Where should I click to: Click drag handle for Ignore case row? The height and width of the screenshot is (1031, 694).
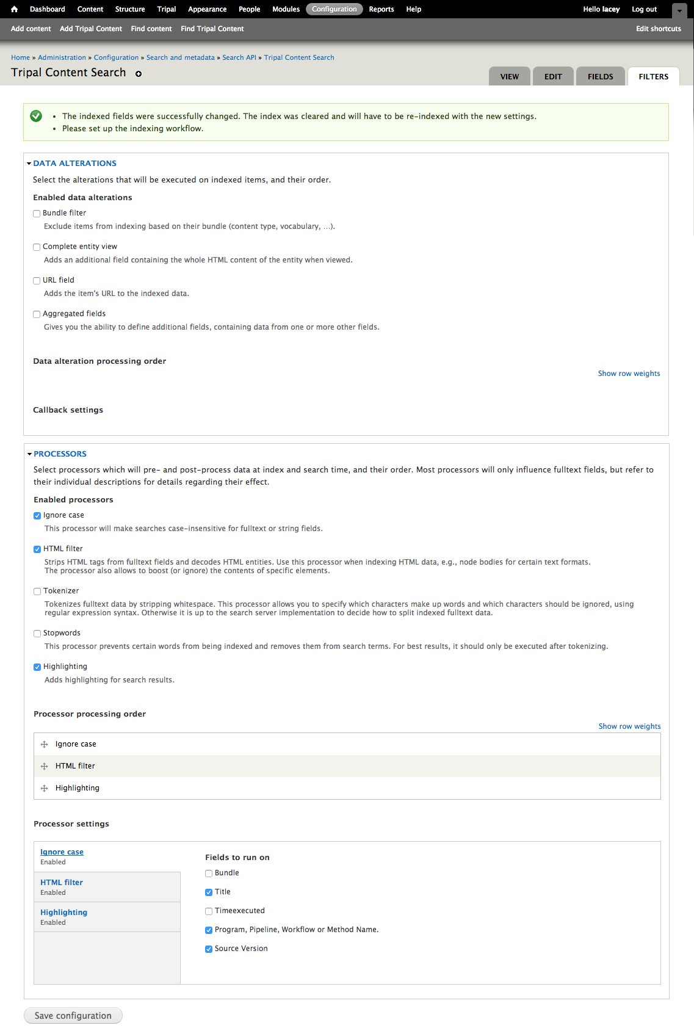[44, 744]
